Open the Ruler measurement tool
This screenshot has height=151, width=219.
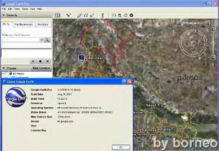(x=103, y=15)
